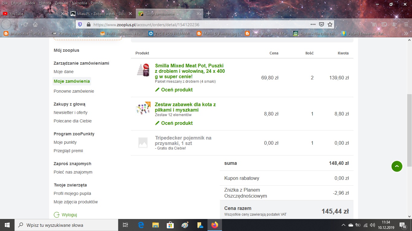Click the green scroll-to-top arrow button
412x231 pixels.
click(397, 166)
